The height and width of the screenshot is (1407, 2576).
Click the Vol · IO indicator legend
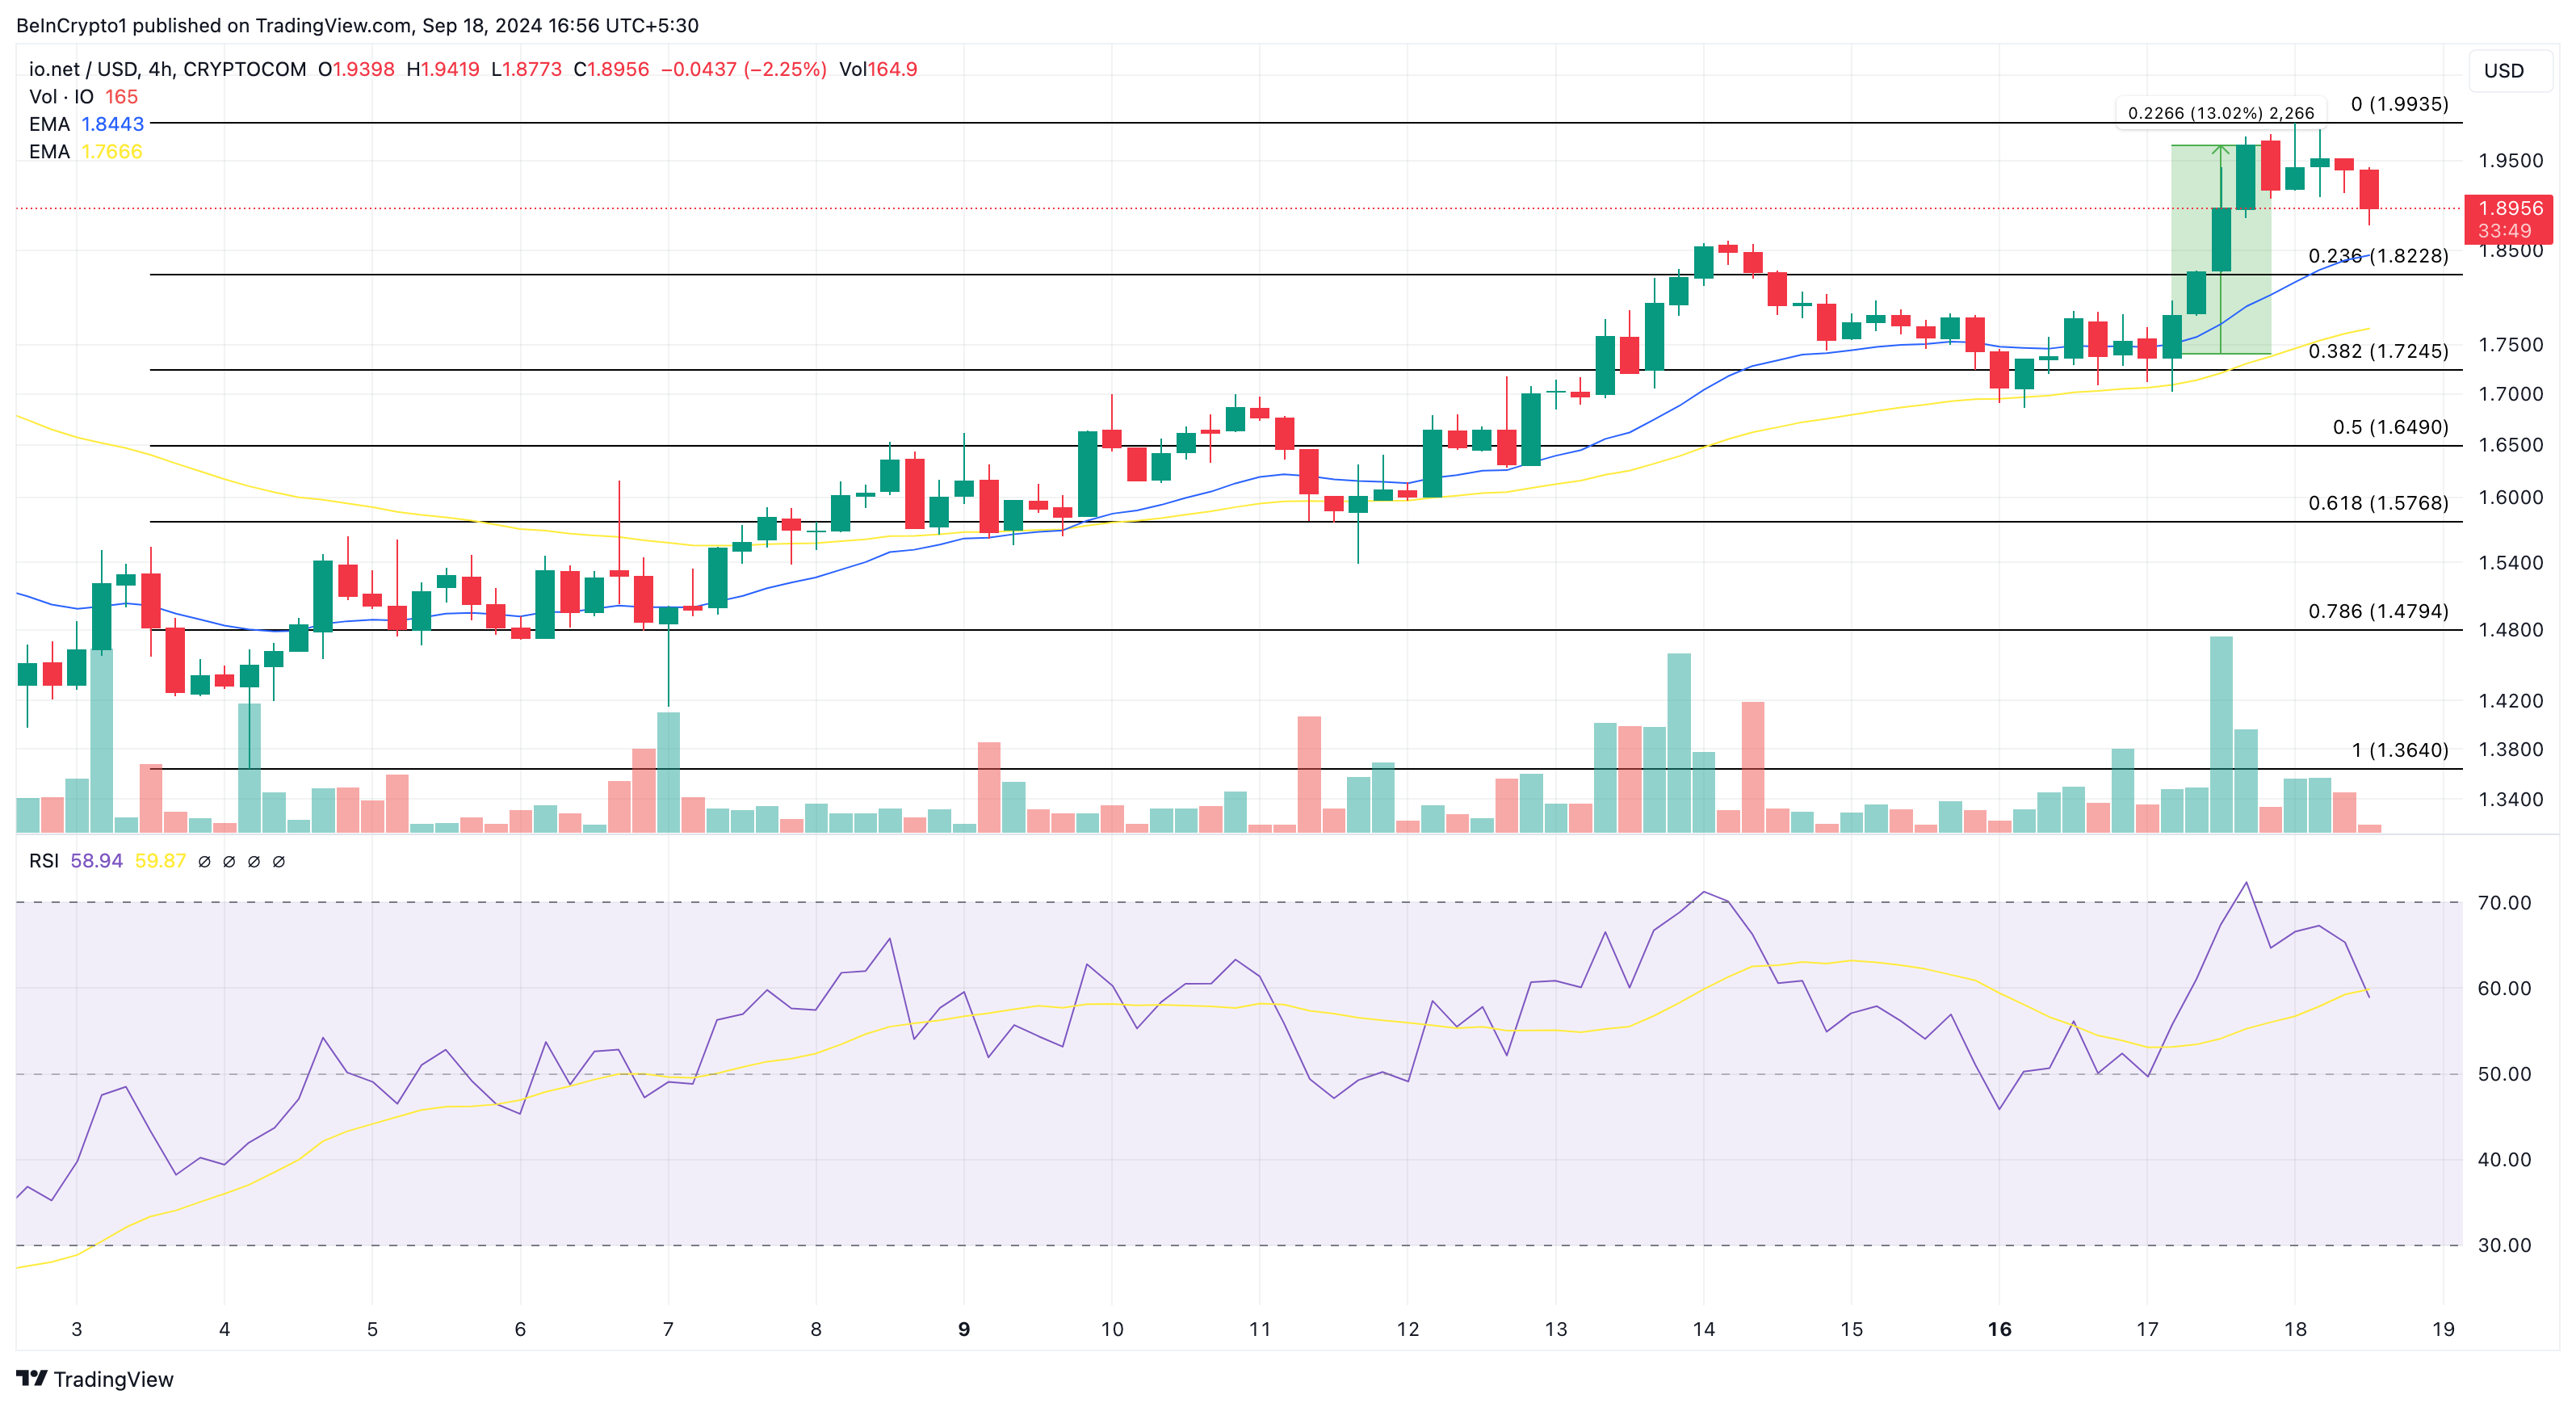pyautogui.click(x=61, y=97)
